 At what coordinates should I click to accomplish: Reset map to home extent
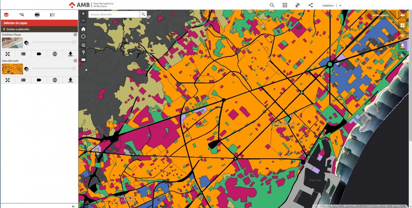[x=83, y=30]
